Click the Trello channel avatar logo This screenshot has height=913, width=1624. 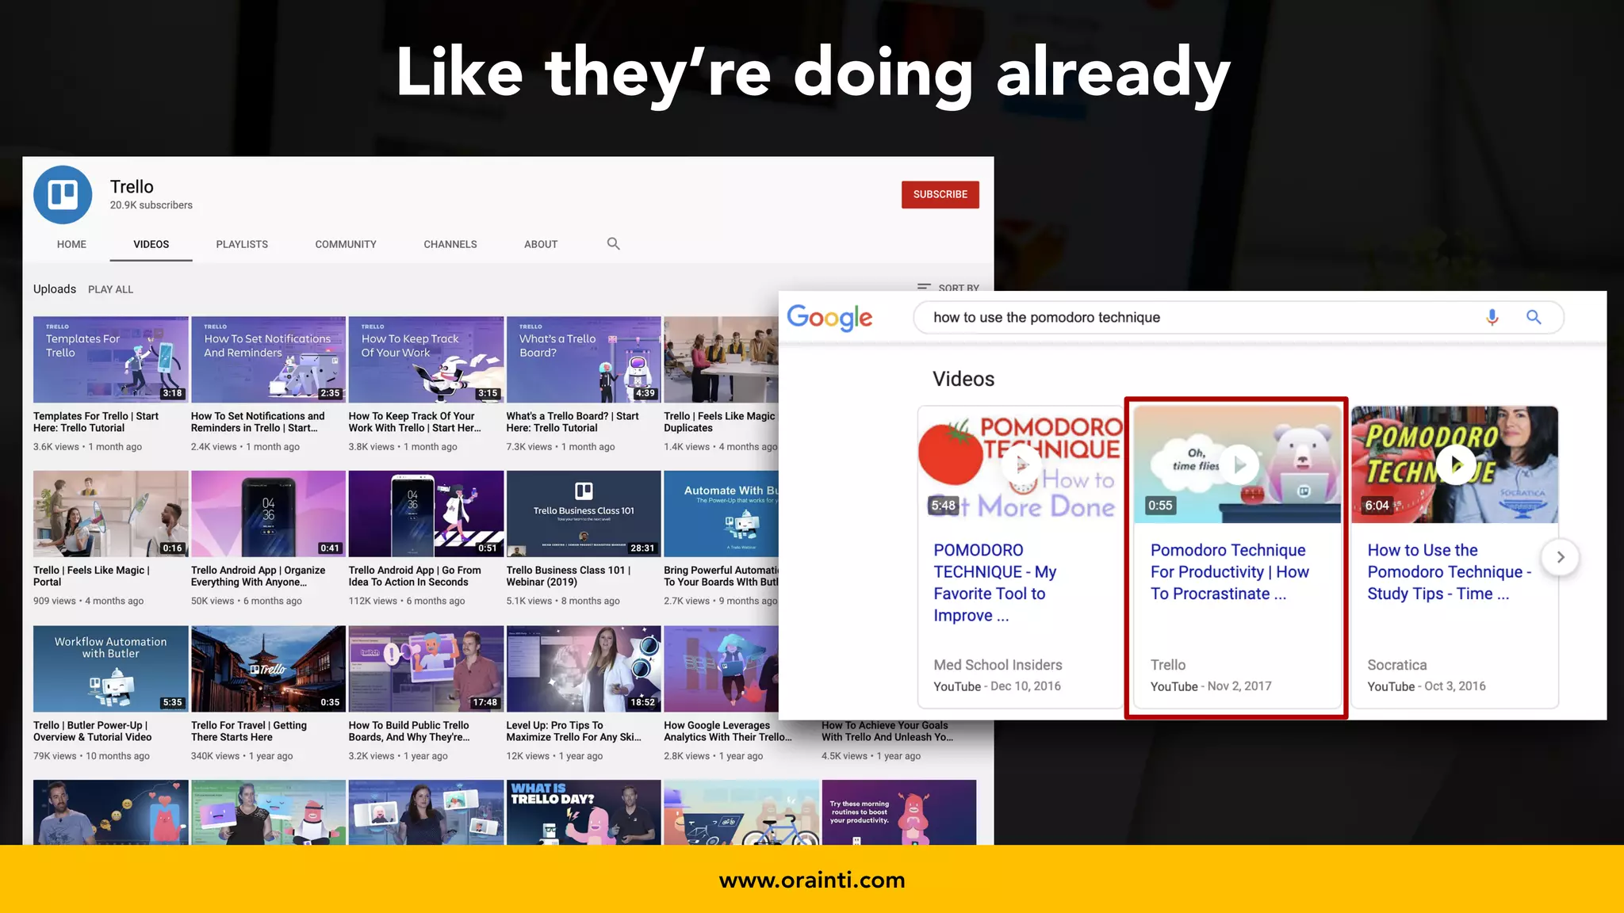point(63,194)
